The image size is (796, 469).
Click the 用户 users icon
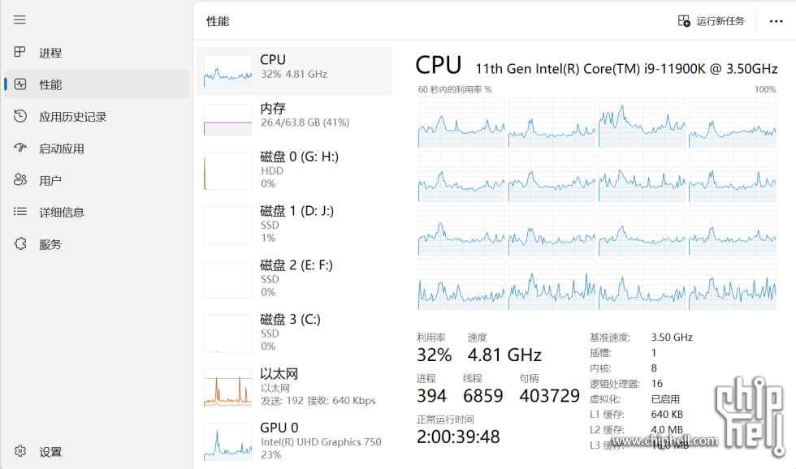pyautogui.click(x=20, y=179)
